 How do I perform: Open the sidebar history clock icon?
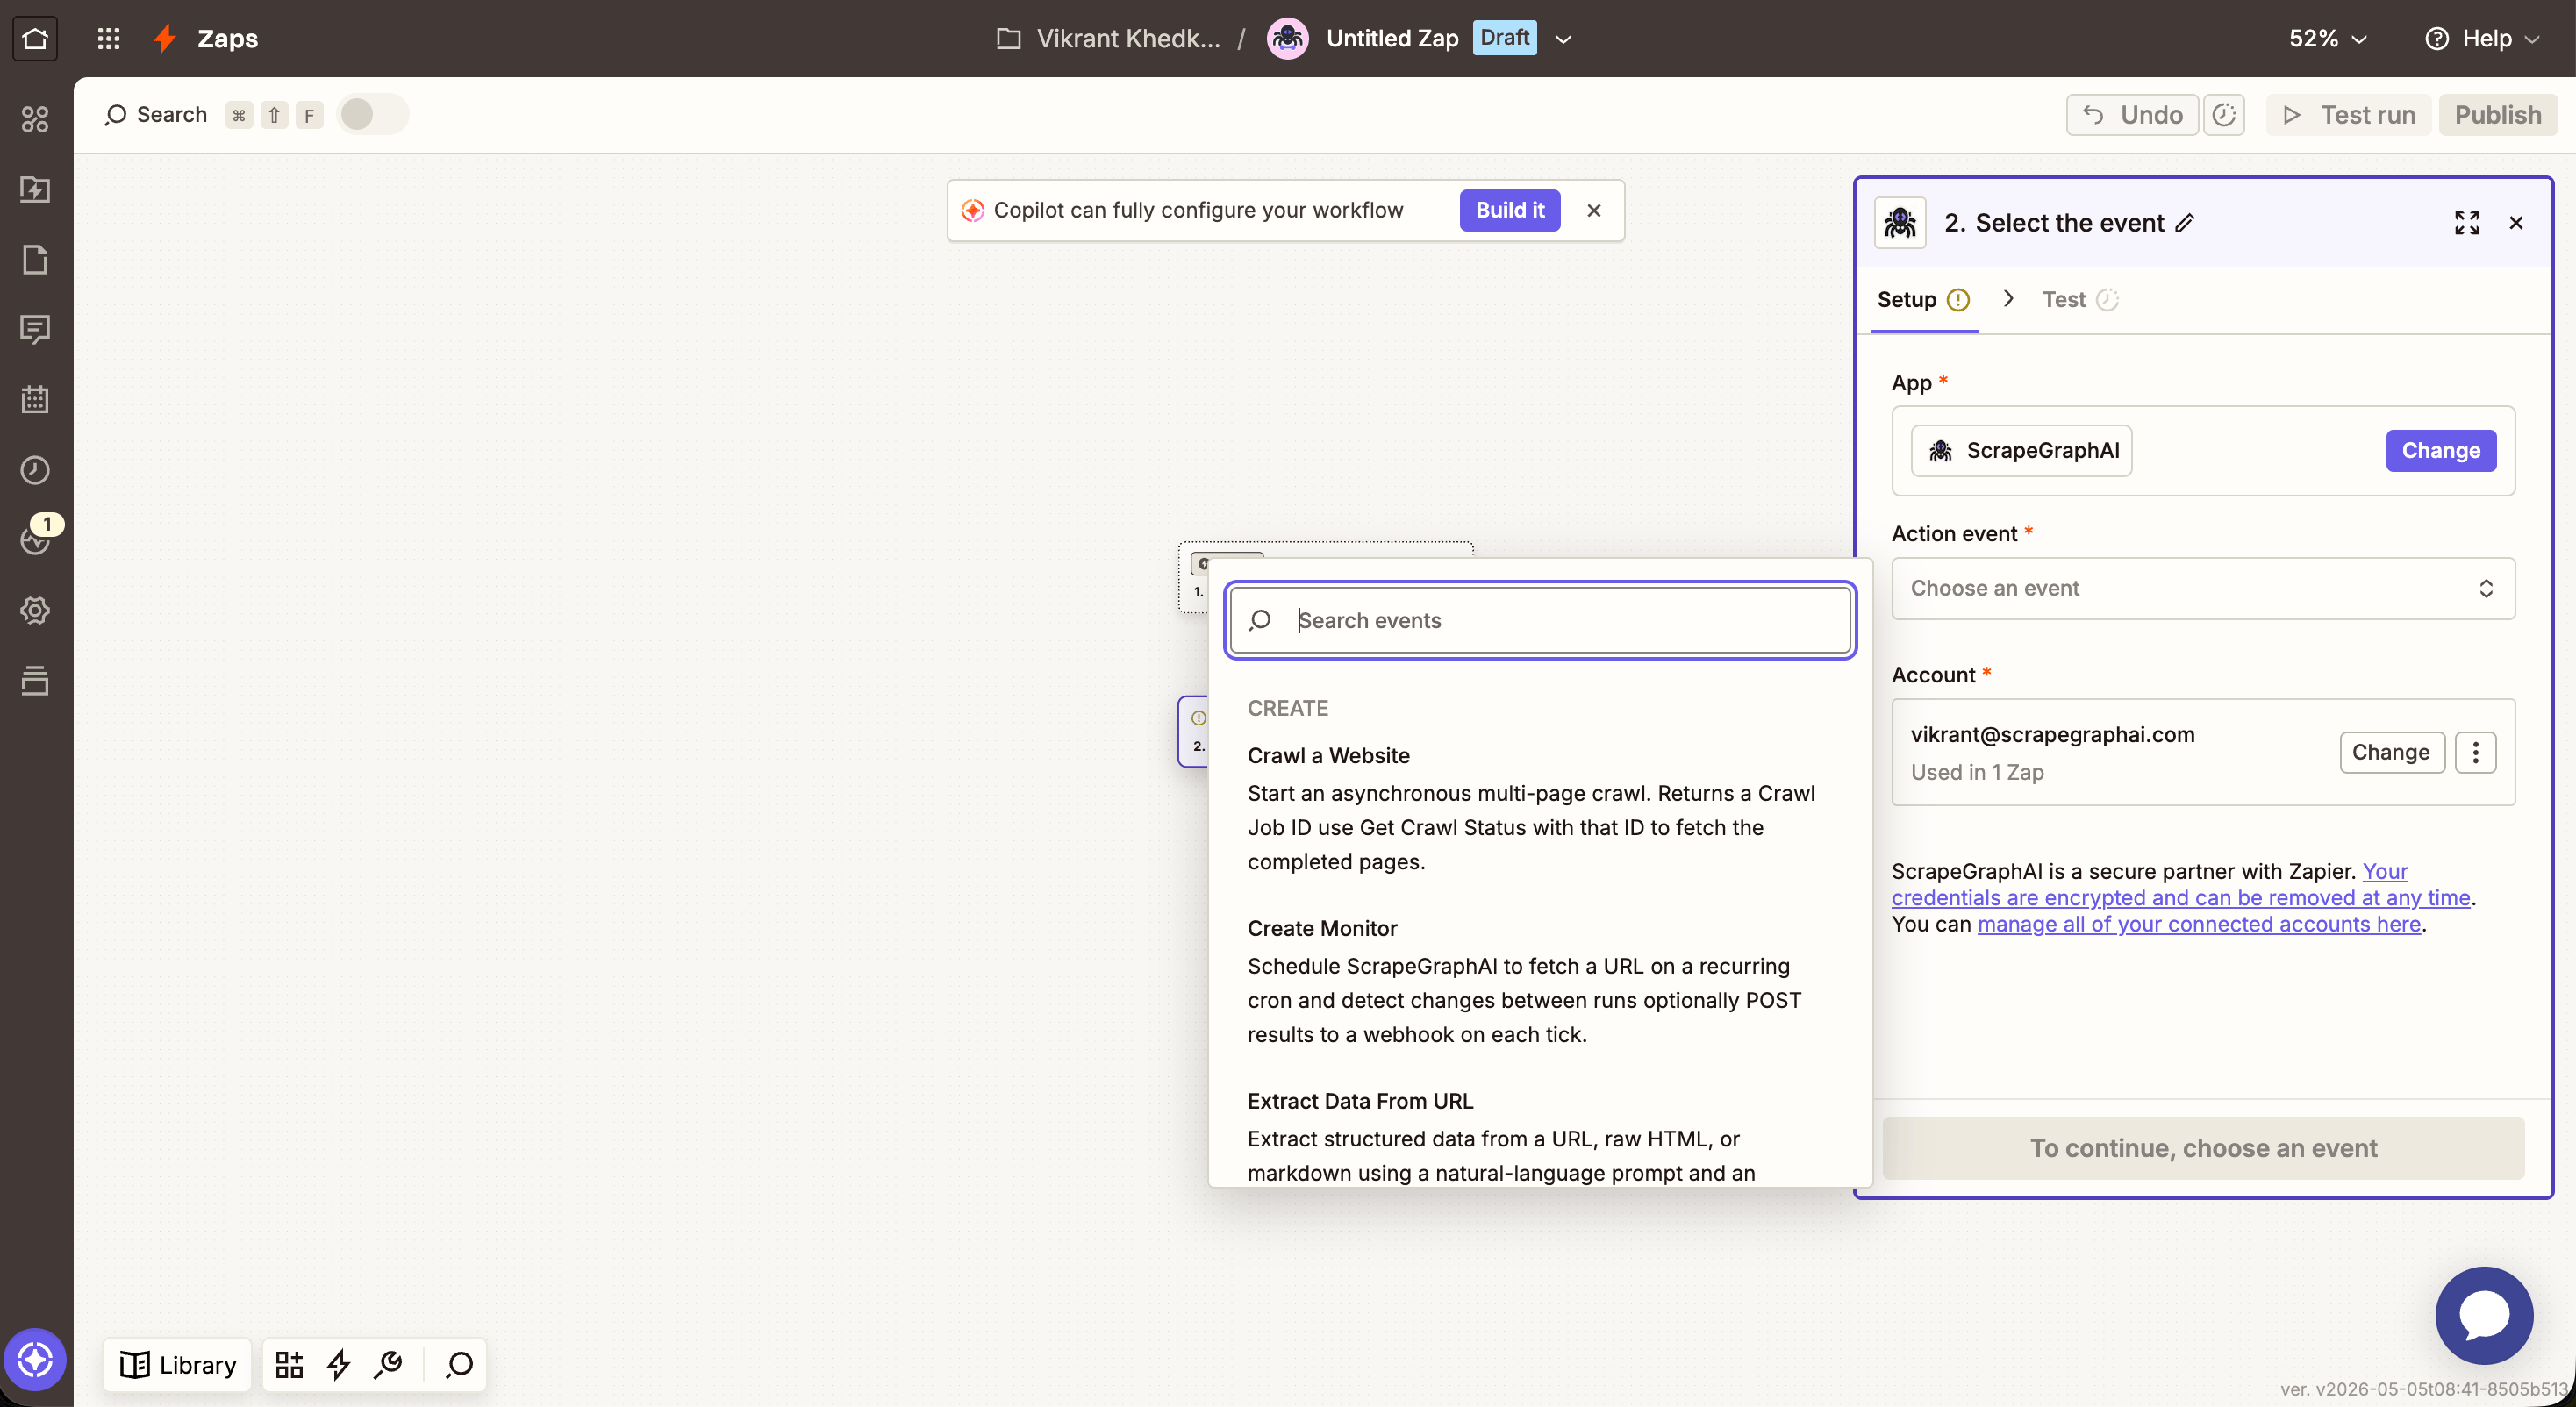pos(35,469)
